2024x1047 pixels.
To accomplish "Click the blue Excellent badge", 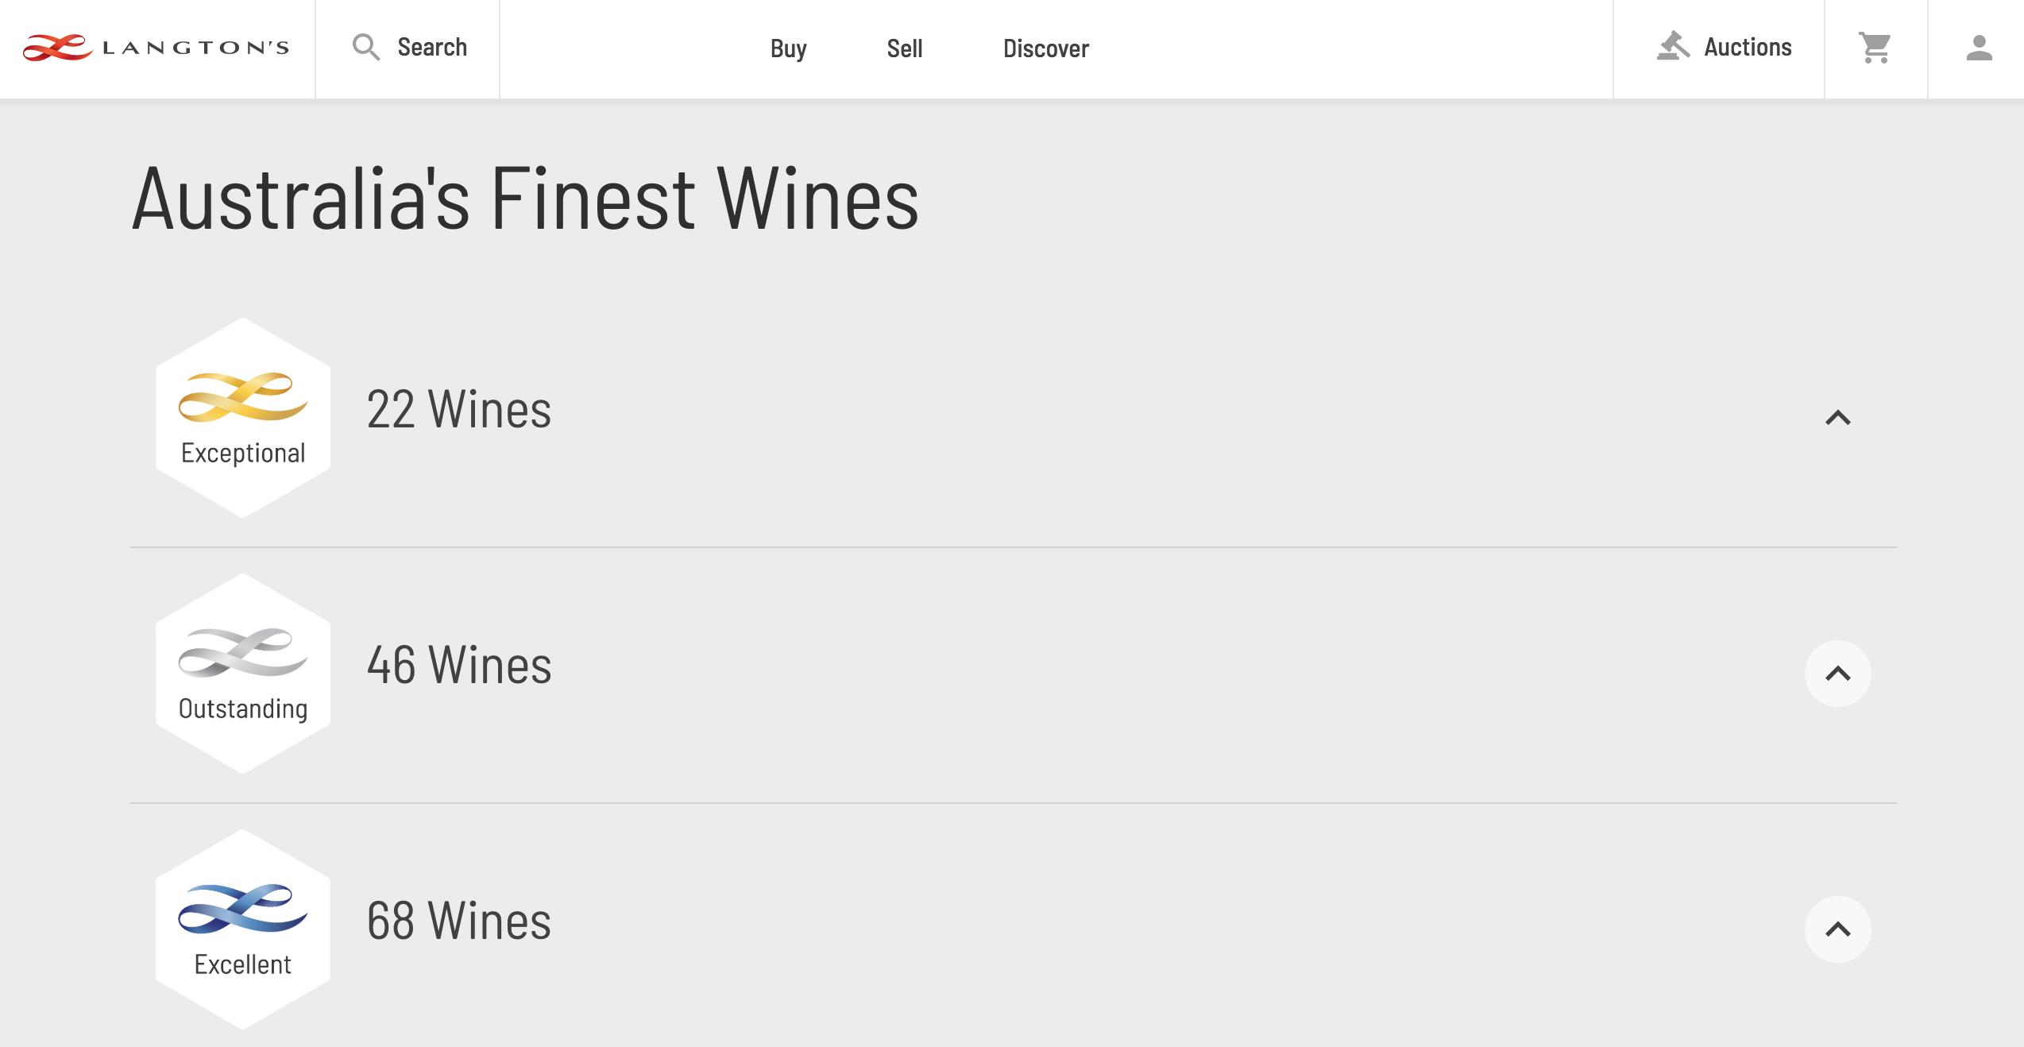I will (243, 929).
